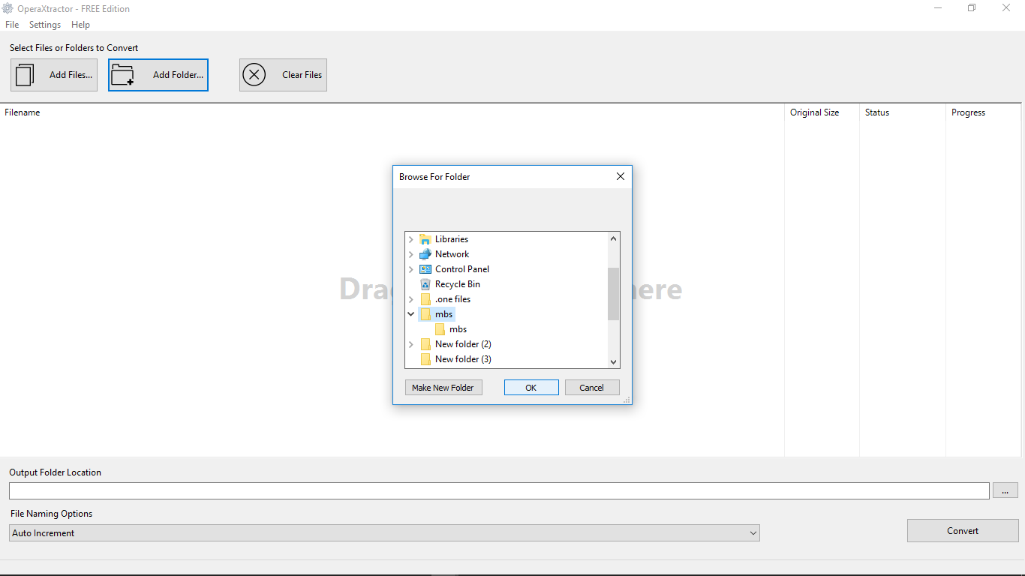The width and height of the screenshot is (1025, 576).
Task: Click the Progress column header
Action: click(x=984, y=112)
